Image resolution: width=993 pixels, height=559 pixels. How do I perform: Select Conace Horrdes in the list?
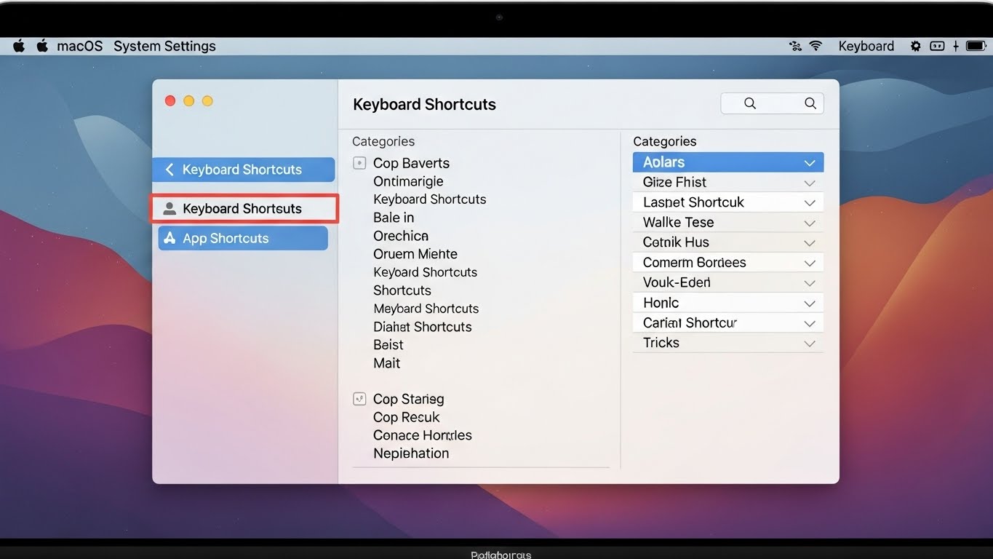tap(422, 435)
